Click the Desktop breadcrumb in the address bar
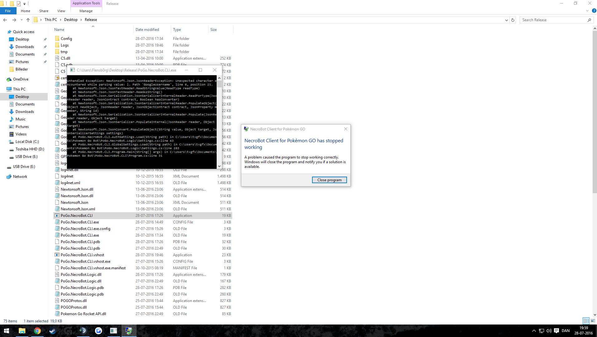 point(71,20)
